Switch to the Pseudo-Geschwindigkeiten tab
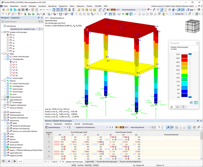 [x=130, y=162]
